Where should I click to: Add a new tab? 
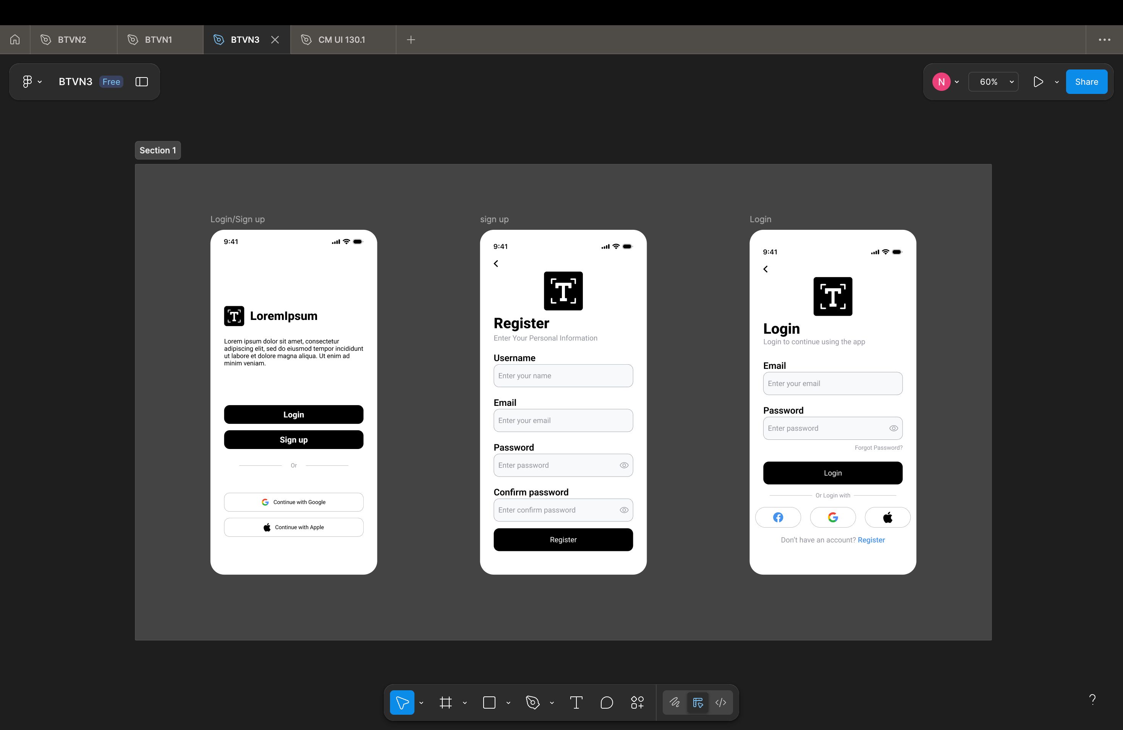pos(411,40)
